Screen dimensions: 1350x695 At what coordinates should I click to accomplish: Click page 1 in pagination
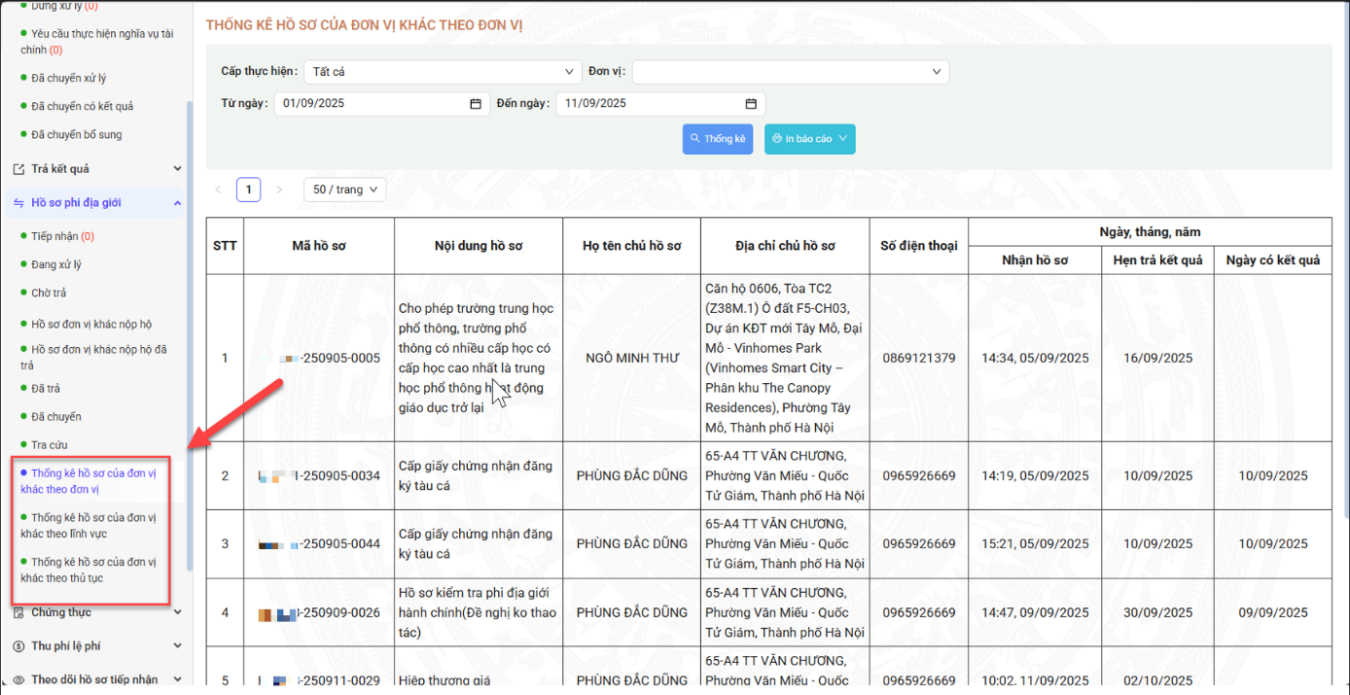coord(248,190)
